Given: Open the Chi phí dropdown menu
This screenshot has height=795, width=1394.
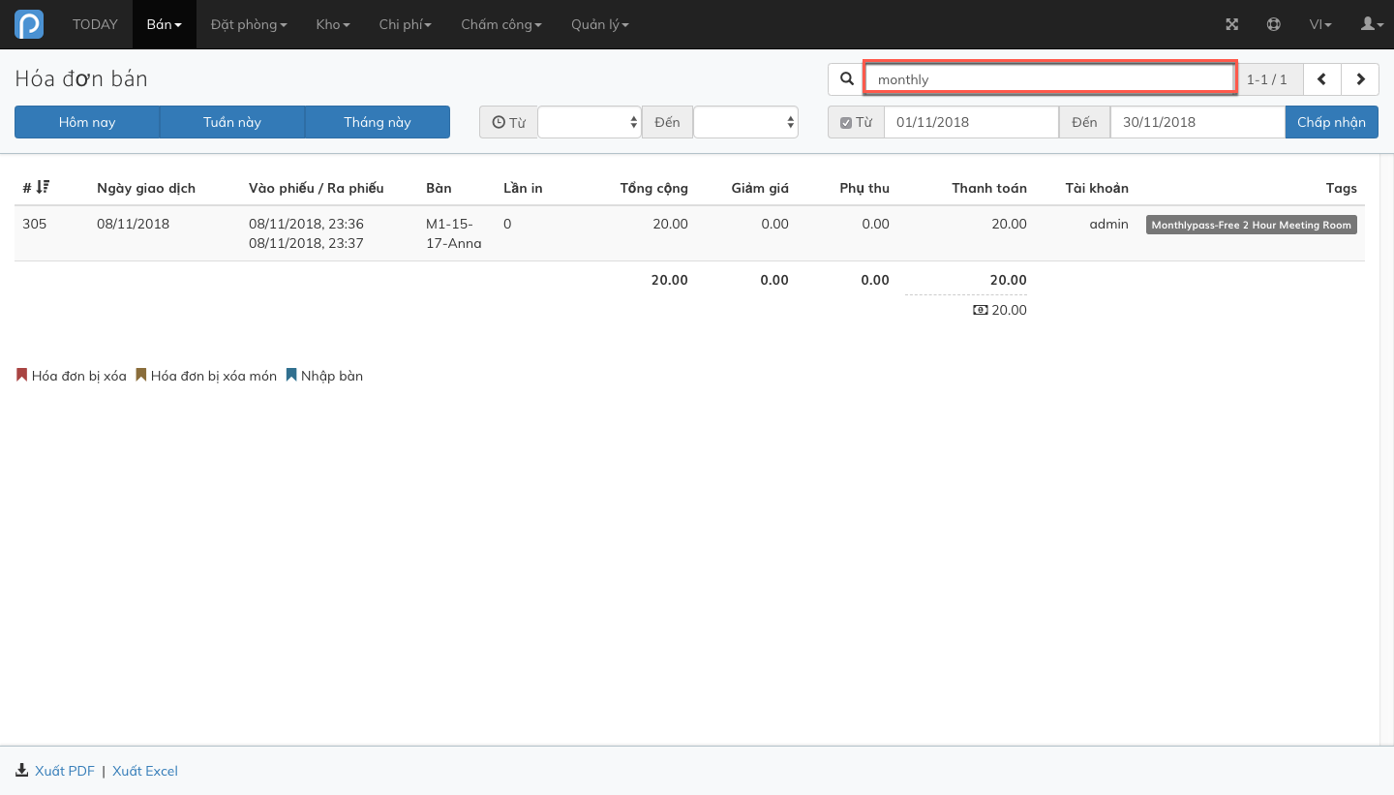Looking at the screenshot, I should click(x=406, y=24).
